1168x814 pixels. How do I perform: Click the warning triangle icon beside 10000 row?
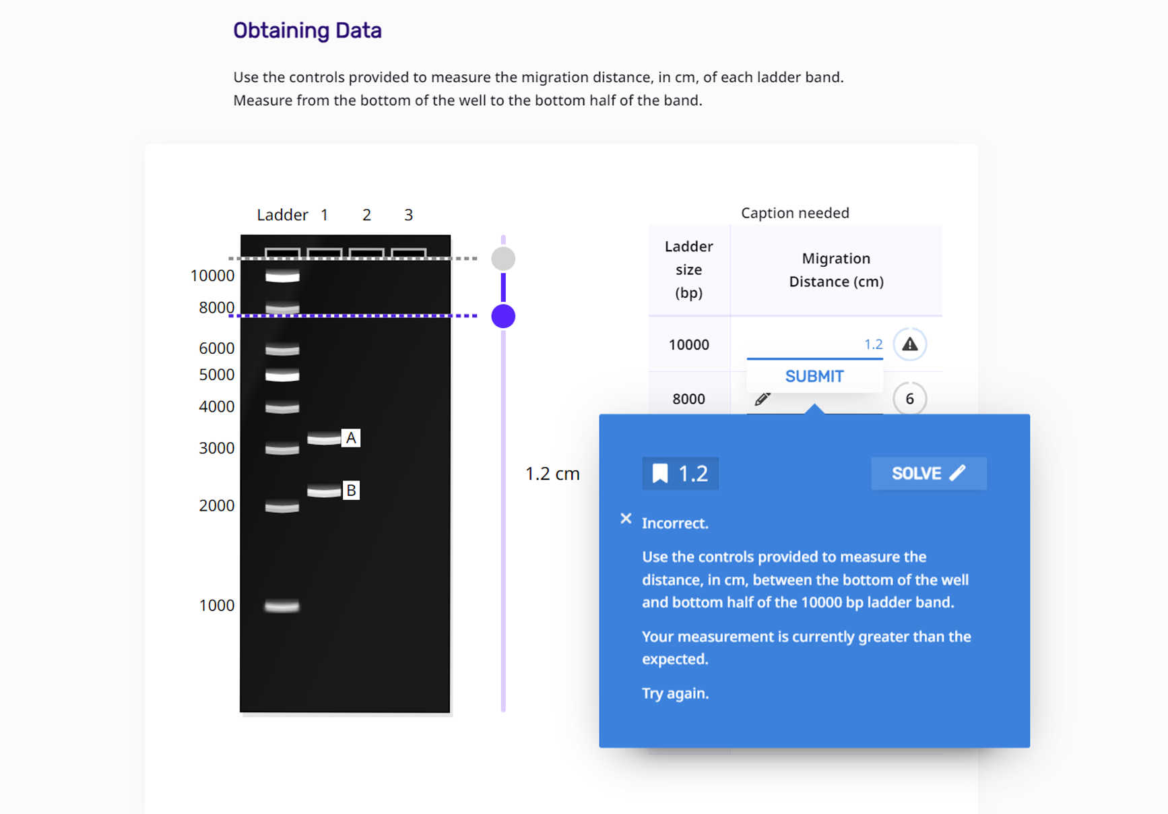pos(909,344)
